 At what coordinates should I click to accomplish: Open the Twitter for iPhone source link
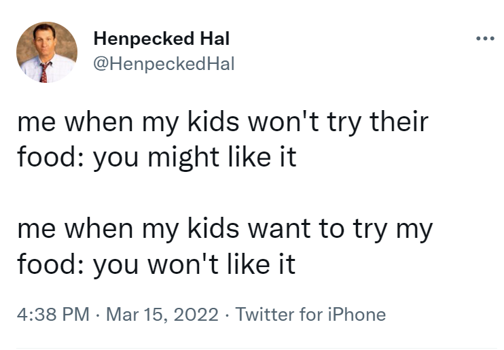tap(310, 314)
